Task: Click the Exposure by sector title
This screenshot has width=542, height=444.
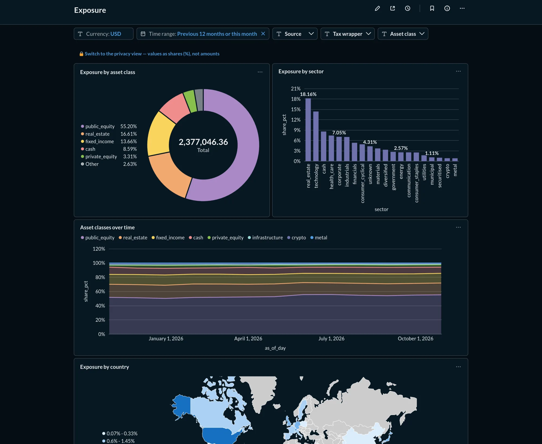Action: [x=301, y=71]
